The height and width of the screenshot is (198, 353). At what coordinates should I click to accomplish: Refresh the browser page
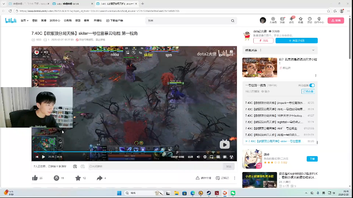(10, 11)
